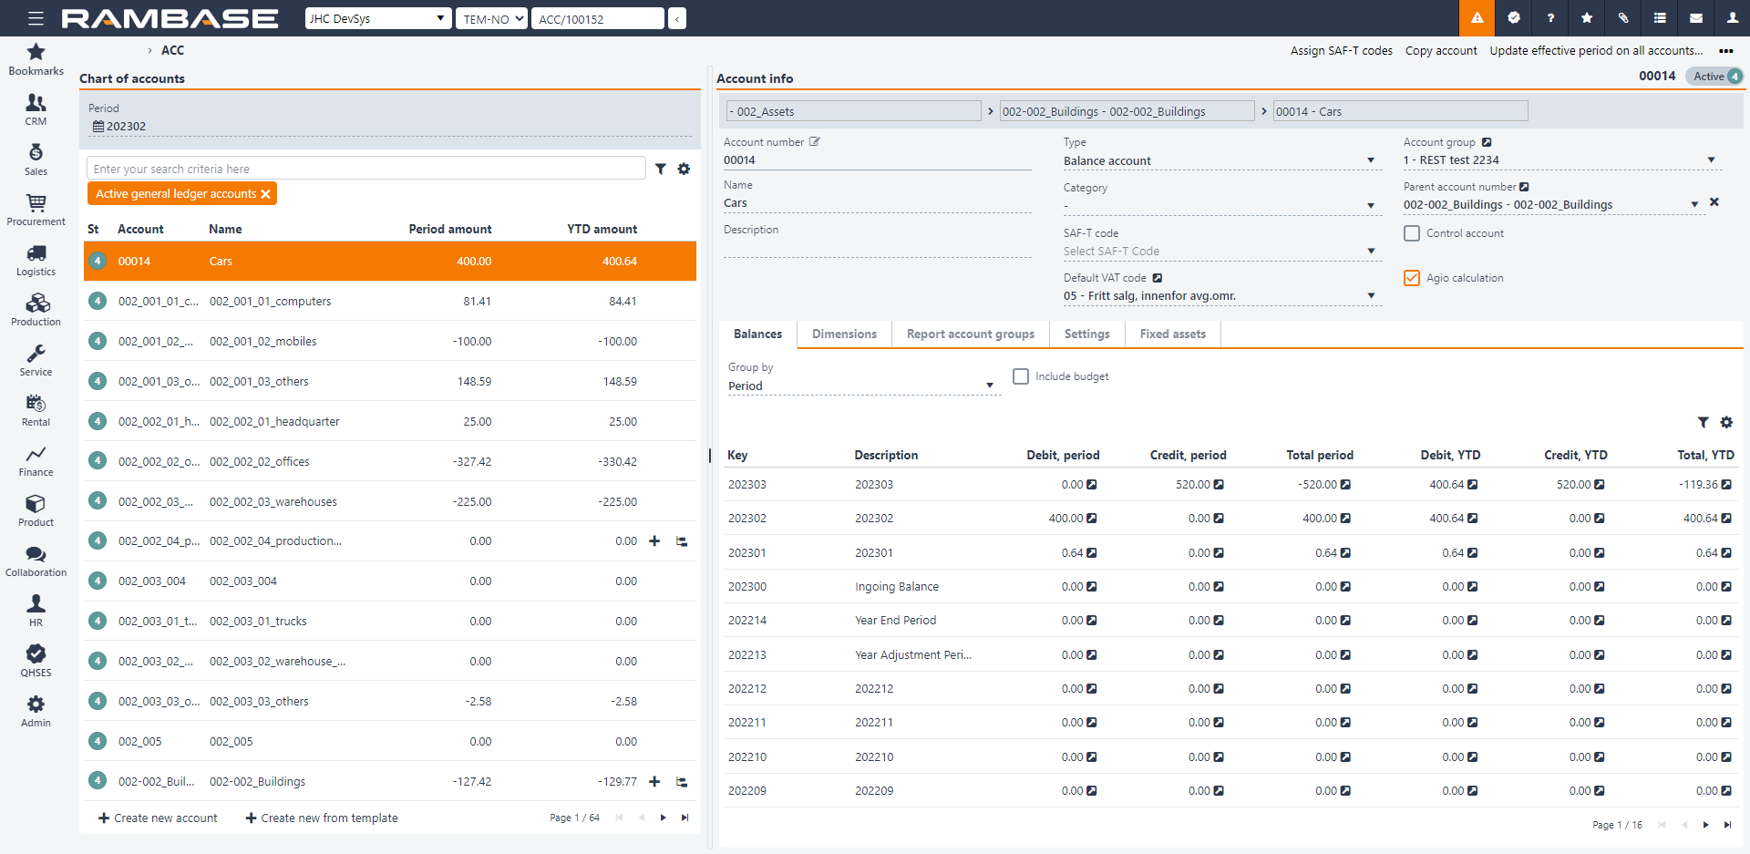The image size is (1750, 854).
Task: Open the three-dot more actions menu
Action: 1725,51
